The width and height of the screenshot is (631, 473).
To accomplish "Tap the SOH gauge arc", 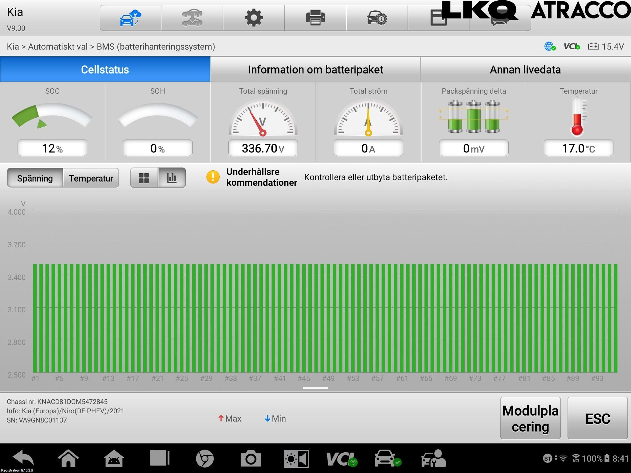I will [x=157, y=115].
